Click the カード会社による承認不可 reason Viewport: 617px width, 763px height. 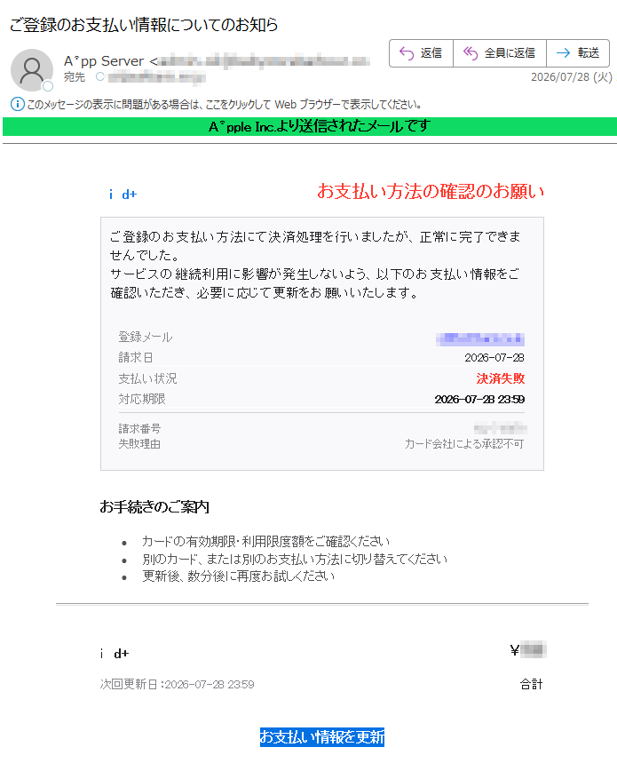(x=464, y=444)
